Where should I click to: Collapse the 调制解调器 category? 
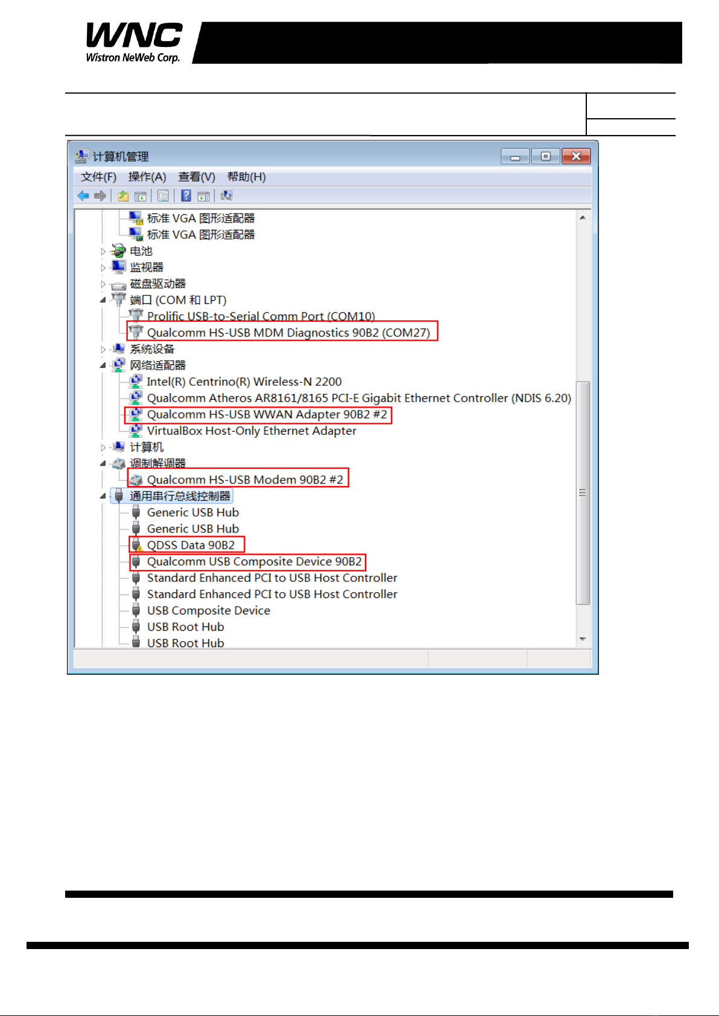click(x=103, y=464)
